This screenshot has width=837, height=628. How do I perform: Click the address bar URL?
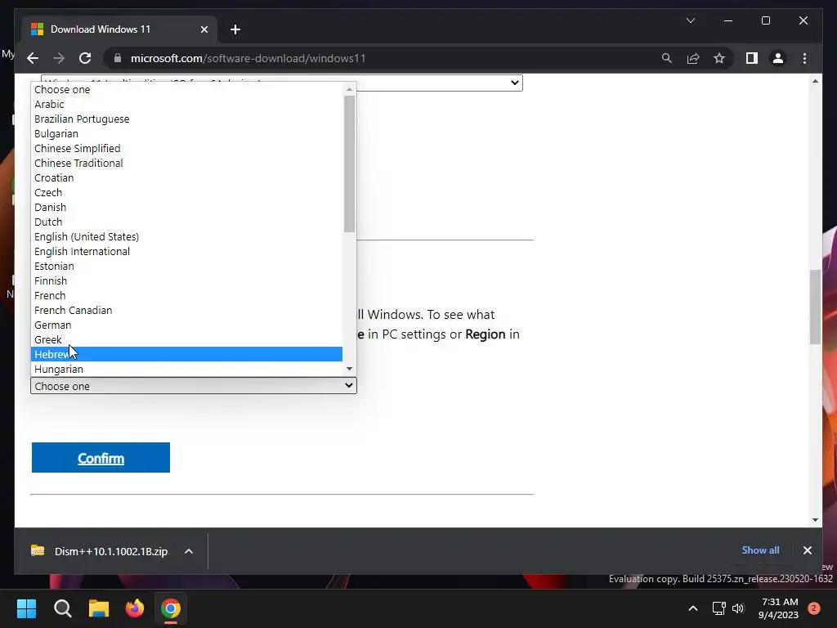tap(248, 58)
